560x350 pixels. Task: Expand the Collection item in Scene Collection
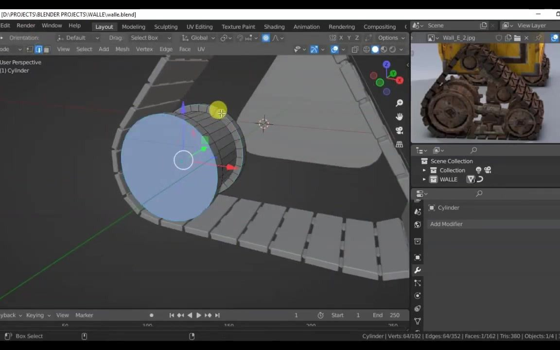click(x=424, y=170)
